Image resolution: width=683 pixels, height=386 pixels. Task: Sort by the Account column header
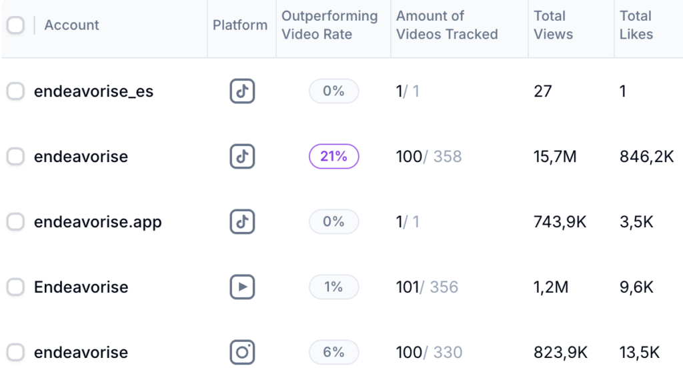click(71, 25)
